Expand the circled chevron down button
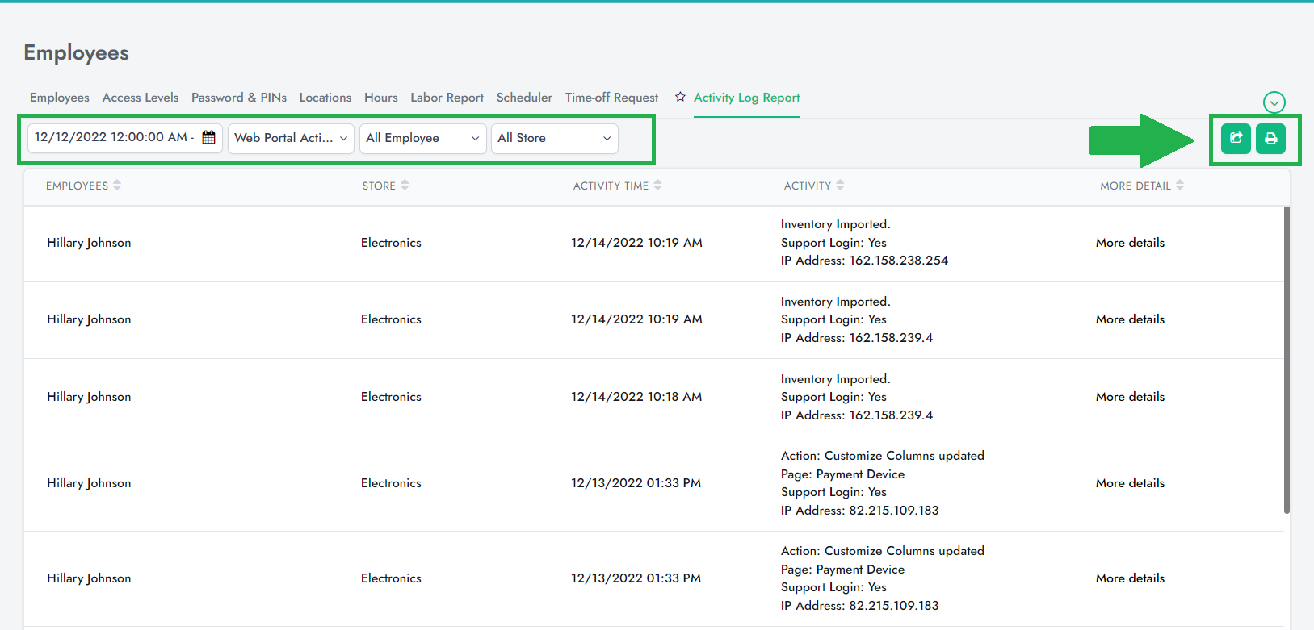The width and height of the screenshot is (1314, 630). pos(1274,102)
